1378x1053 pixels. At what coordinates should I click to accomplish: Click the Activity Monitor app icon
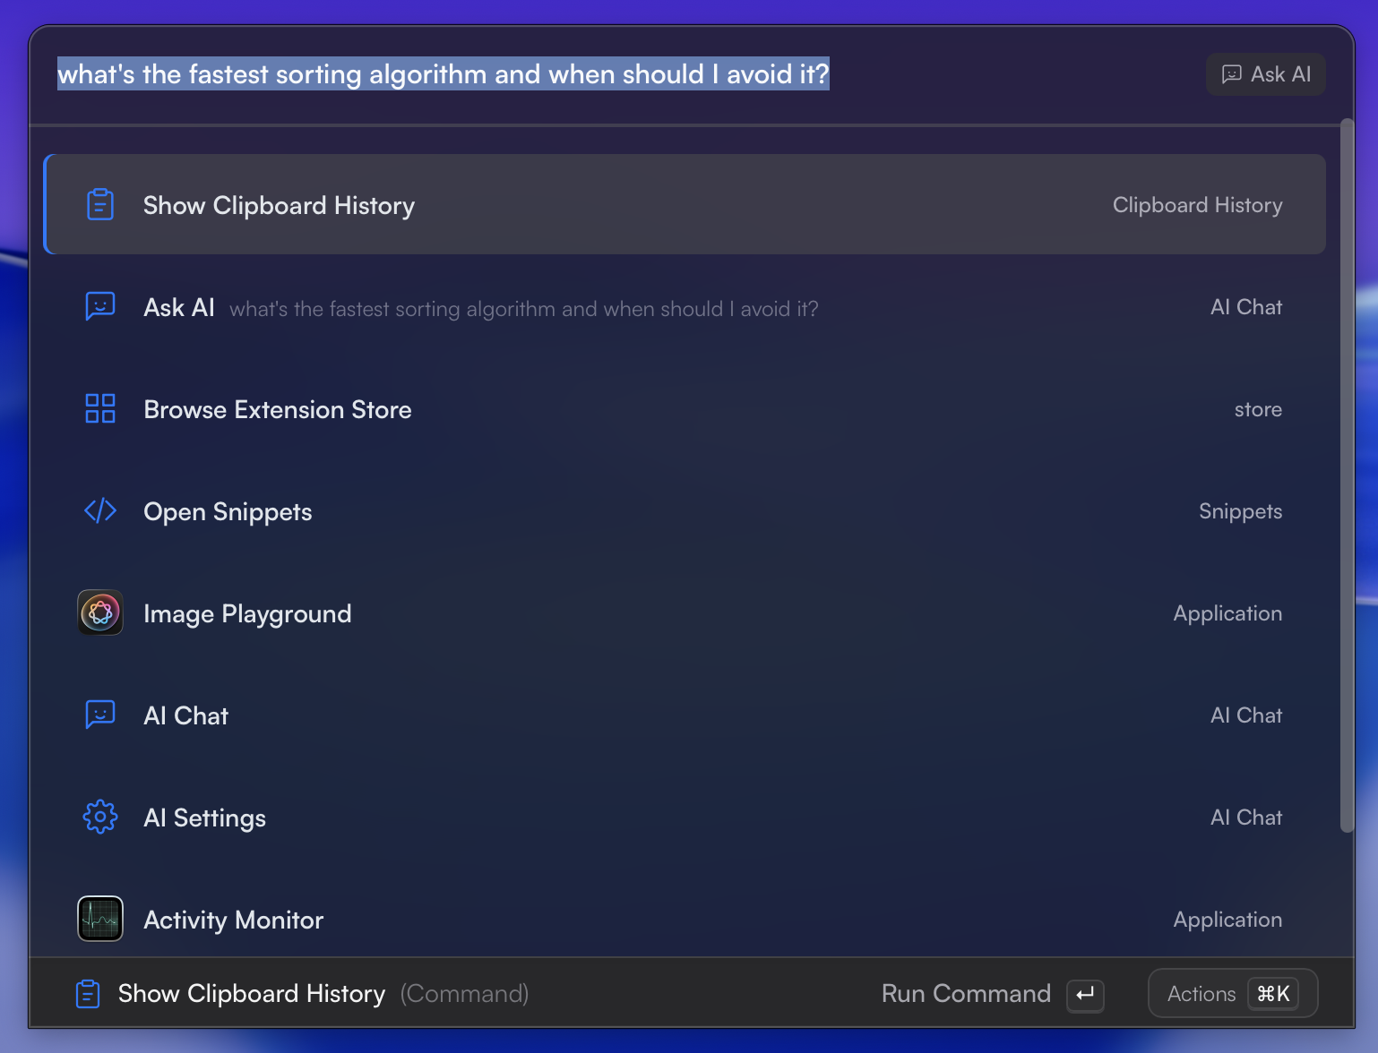click(100, 919)
